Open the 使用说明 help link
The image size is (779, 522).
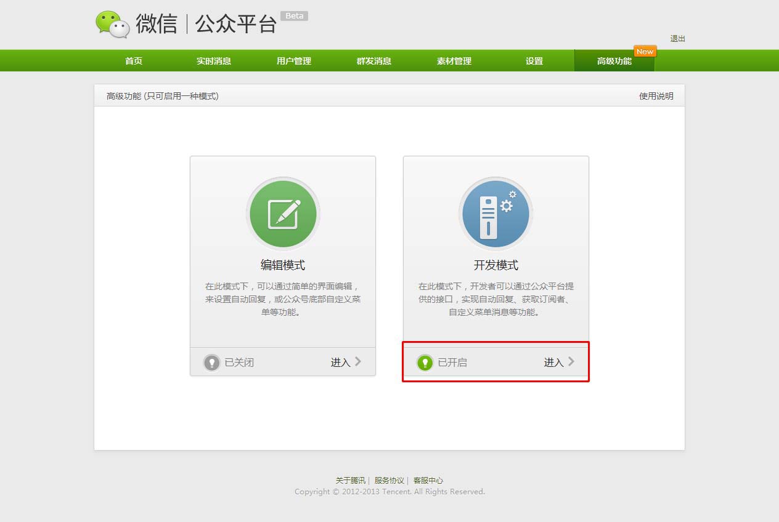click(x=656, y=96)
